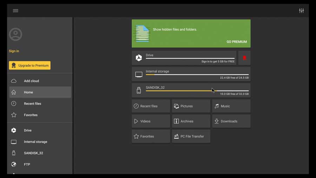
Task: Click the Pictures tile icon
Action: 176,106
